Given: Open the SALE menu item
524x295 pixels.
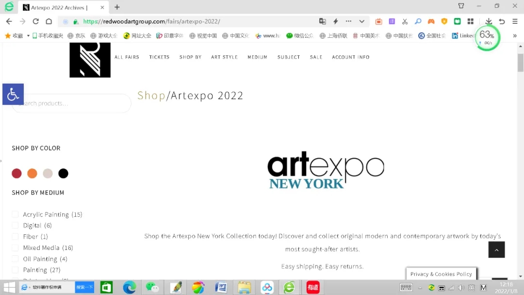Looking at the screenshot, I should click(316, 57).
